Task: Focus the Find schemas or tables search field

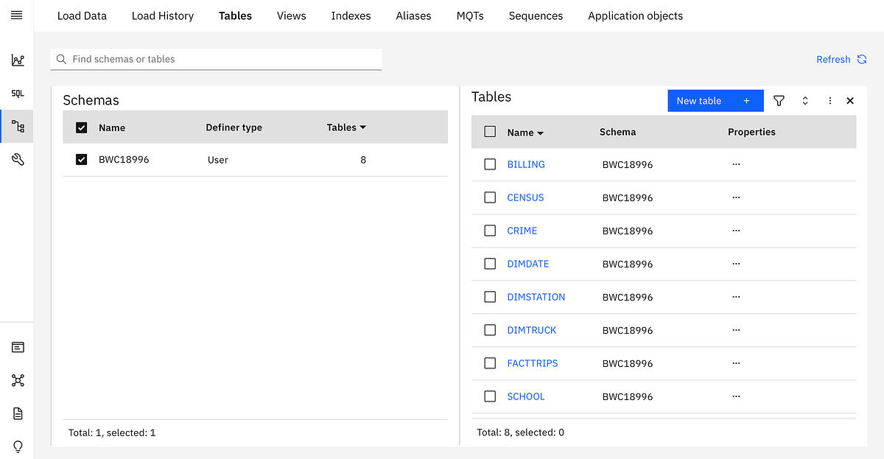Action: pyautogui.click(x=221, y=59)
